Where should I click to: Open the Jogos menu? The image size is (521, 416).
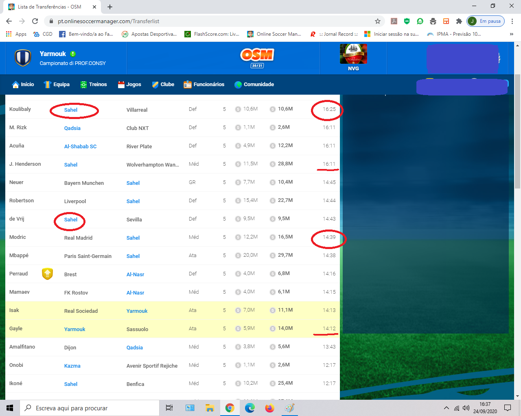[129, 84]
